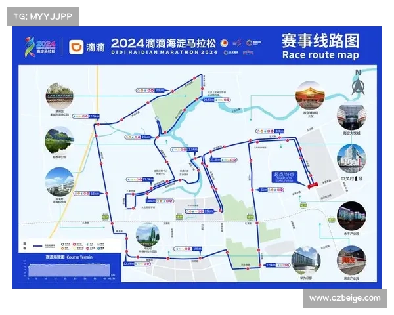This screenshot has height=315, width=394.
Task: Click the orange DiDi logo icon
Action: click(x=76, y=47)
